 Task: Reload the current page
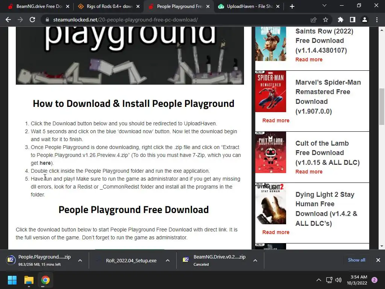[x=32, y=20]
